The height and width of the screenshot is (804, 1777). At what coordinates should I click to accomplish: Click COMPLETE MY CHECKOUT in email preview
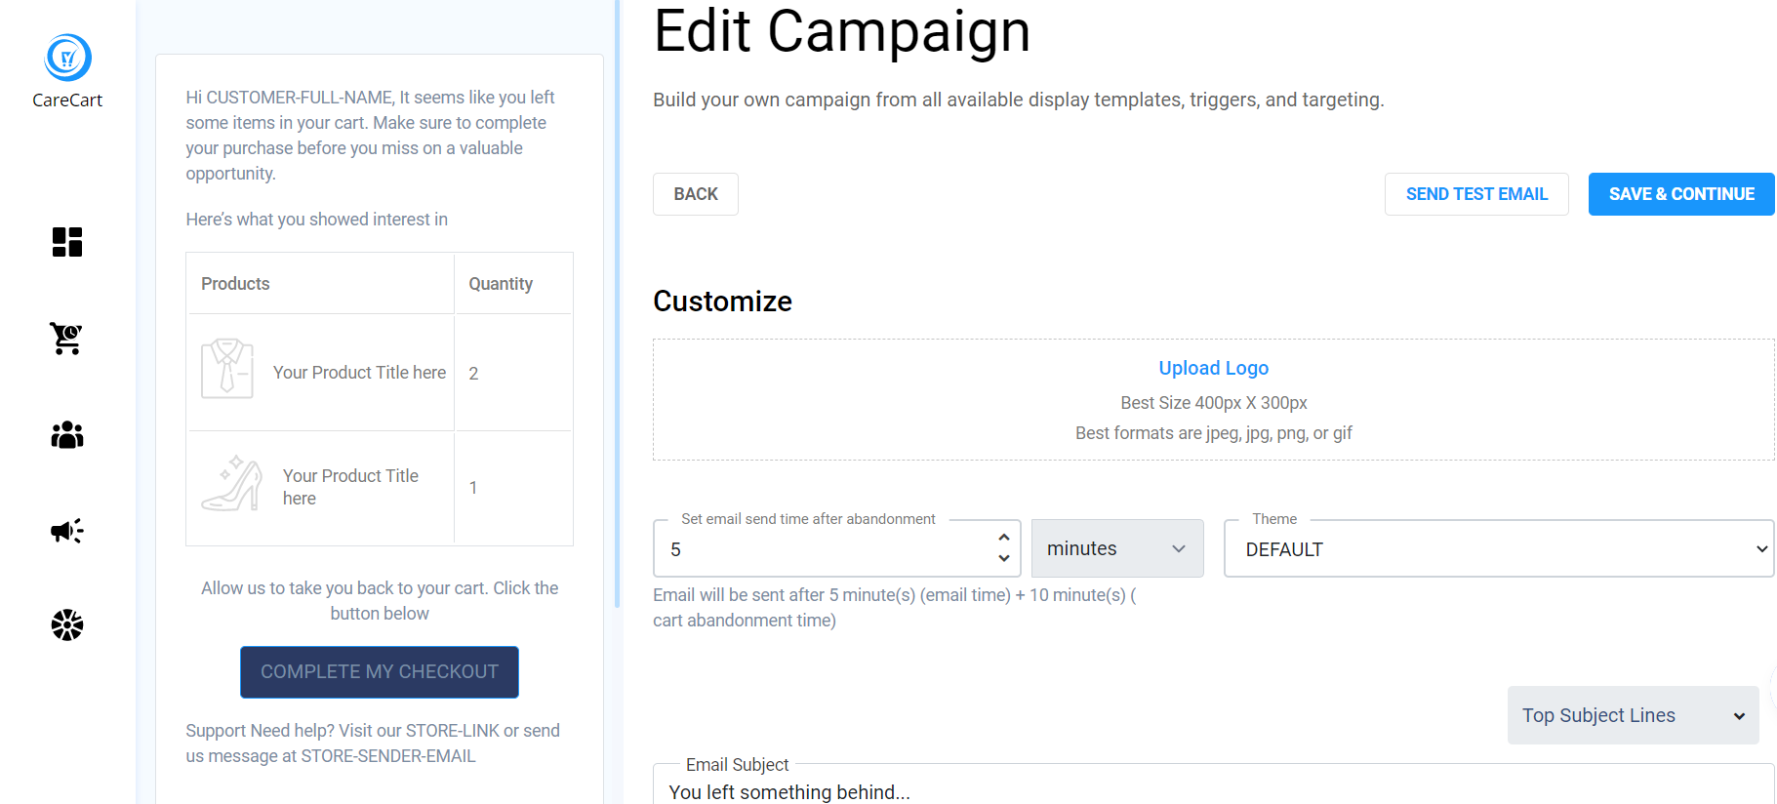tap(380, 672)
